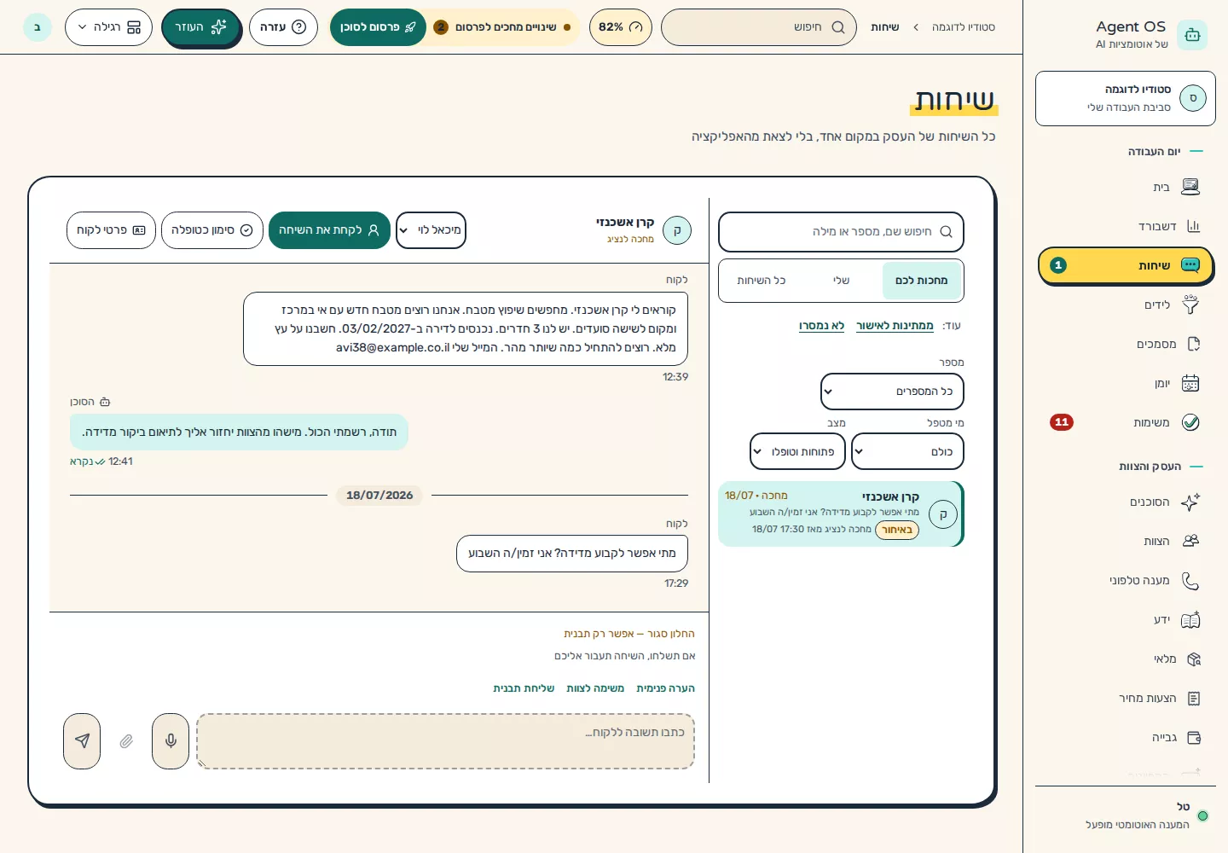Open the כל המספרים number dropdown

(892, 392)
